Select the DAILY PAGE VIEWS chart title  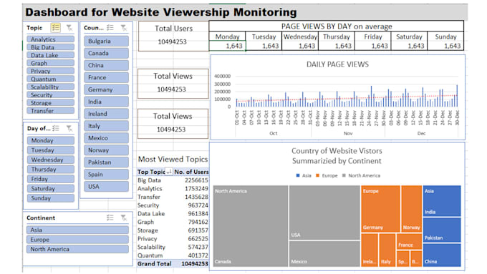(x=337, y=64)
